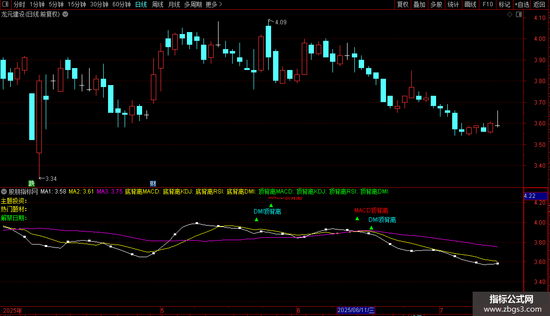
Task: Click the 标记 mark button
Action: click(x=504, y=4)
